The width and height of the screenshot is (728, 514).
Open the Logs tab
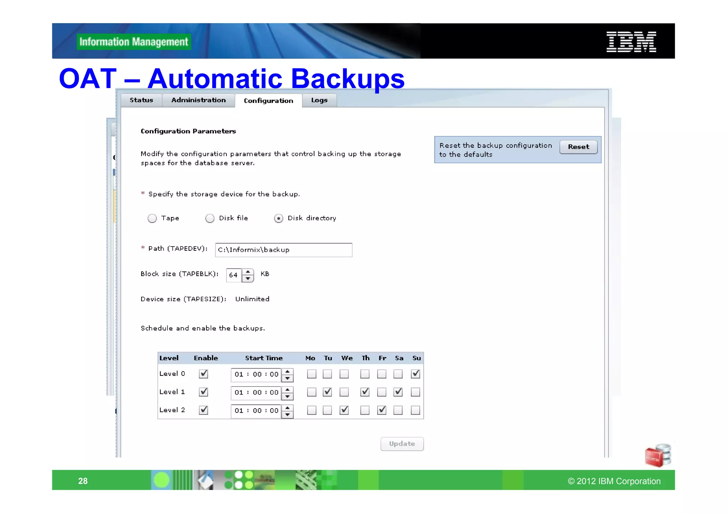pyautogui.click(x=319, y=100)
